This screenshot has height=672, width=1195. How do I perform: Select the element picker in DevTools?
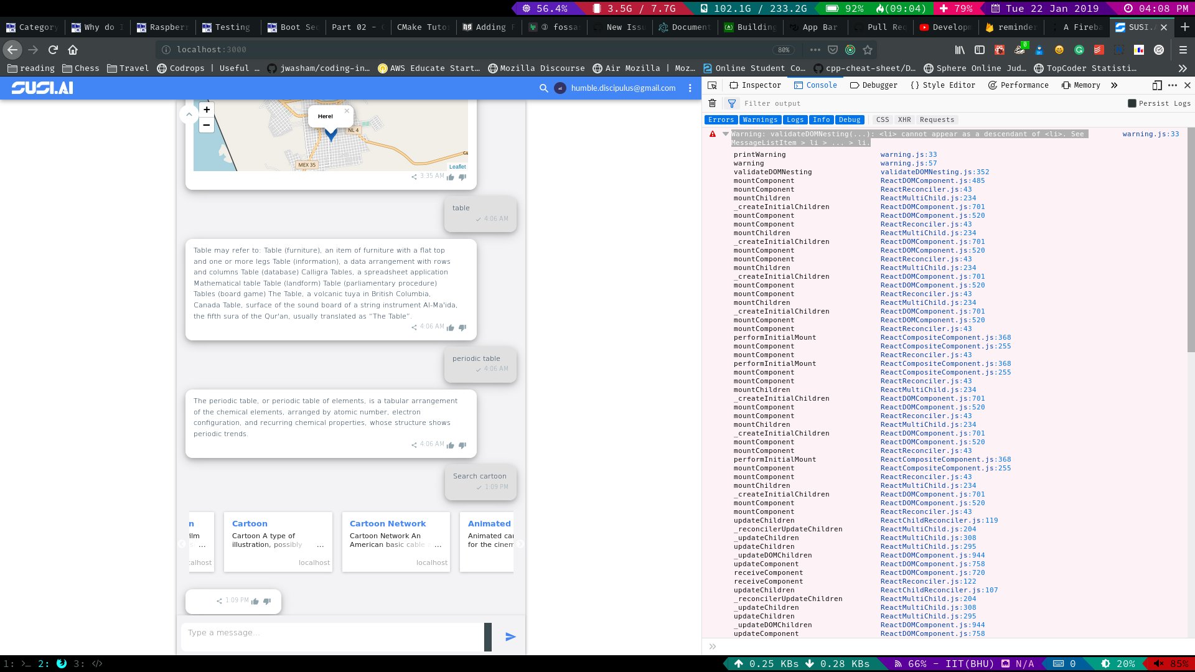[713, 85]
